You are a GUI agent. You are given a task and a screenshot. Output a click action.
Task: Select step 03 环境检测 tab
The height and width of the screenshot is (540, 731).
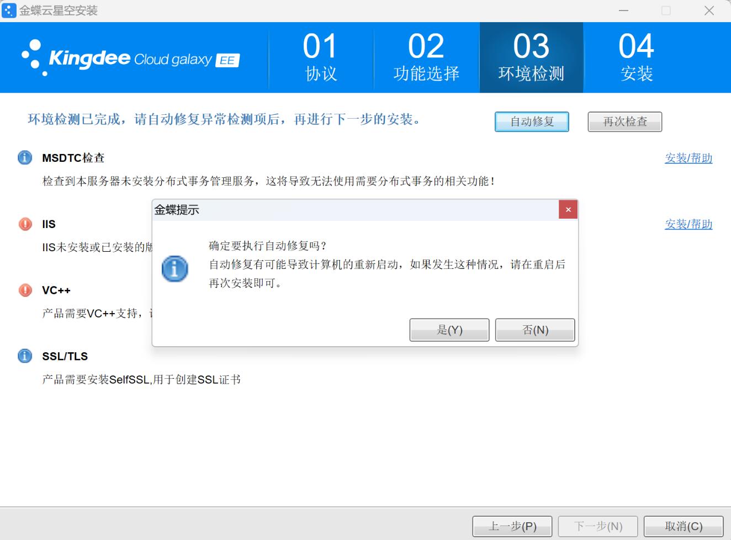tap(531, 57)
